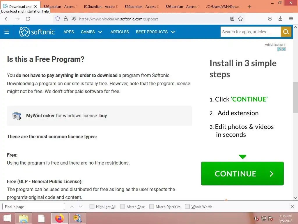Click the AdChoices triangle icon
298x224 pixels.
click(x=279, y=49)
